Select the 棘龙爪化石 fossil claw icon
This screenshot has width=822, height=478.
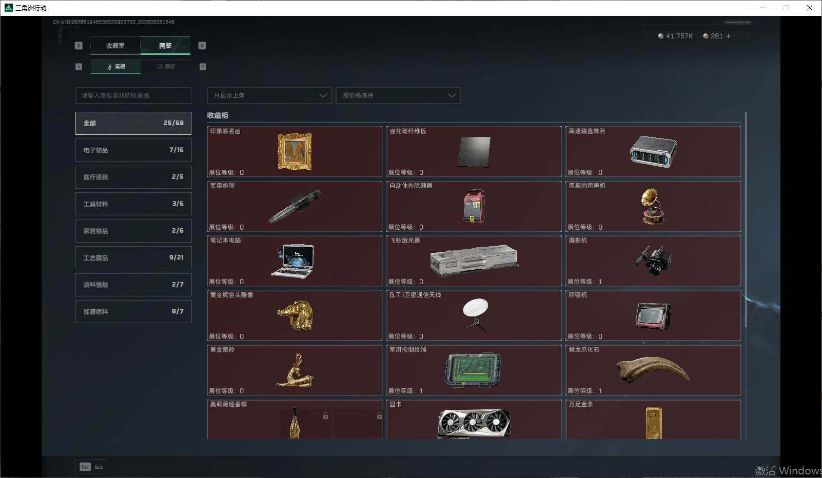tap(653, 370)
